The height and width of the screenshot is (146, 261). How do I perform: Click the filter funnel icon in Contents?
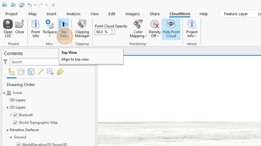click(5, 62)
